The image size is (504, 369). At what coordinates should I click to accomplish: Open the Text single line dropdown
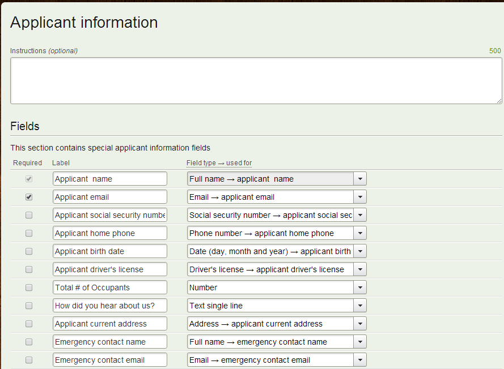coord(277,306)
